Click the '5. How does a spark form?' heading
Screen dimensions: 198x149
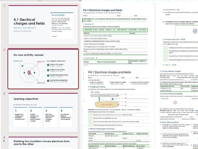tap(171, 39)
